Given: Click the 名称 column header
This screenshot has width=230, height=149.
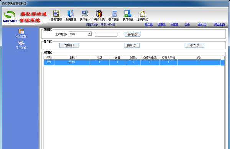Looking at the screenshot, I should (x=72, y=57).
